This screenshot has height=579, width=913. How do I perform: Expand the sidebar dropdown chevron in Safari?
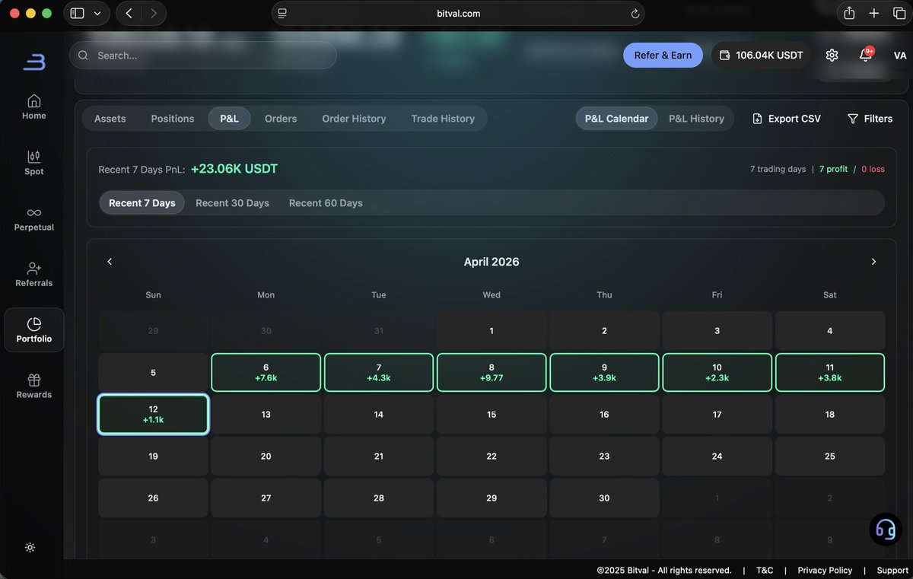97,13
